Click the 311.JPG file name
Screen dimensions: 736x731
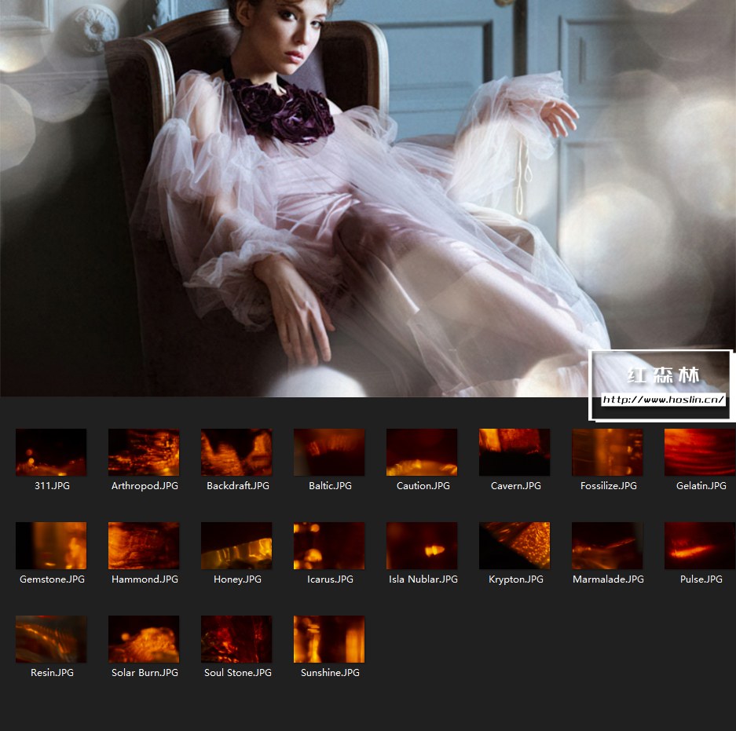[x=52, y=485]
